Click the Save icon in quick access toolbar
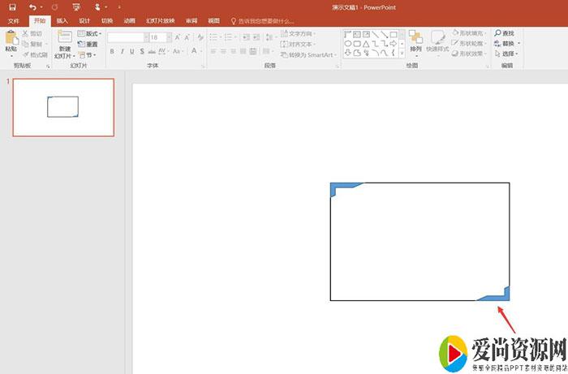 (12, 6)
